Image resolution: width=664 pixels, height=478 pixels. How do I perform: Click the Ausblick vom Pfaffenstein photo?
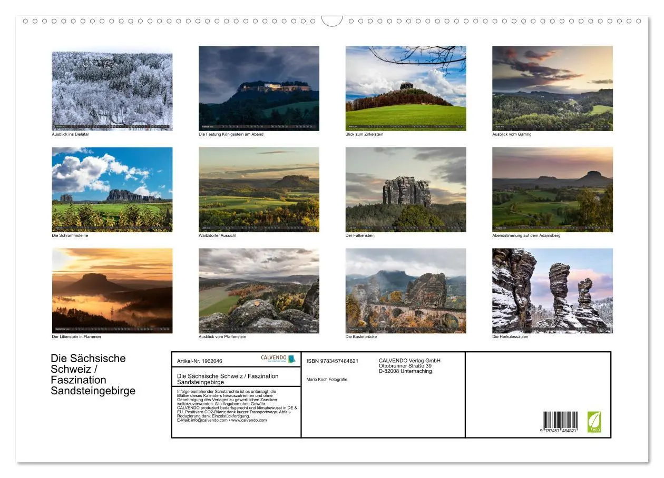(x=259, y=291)
